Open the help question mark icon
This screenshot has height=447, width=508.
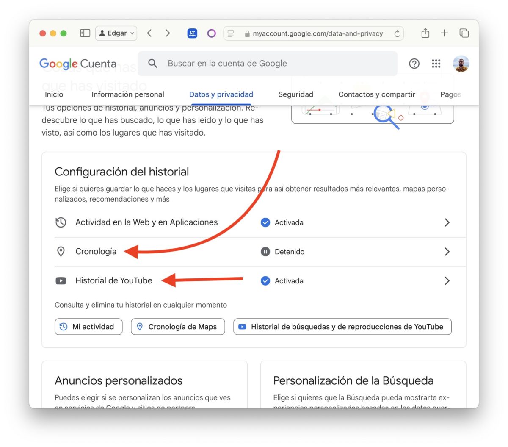pos(414,64)
